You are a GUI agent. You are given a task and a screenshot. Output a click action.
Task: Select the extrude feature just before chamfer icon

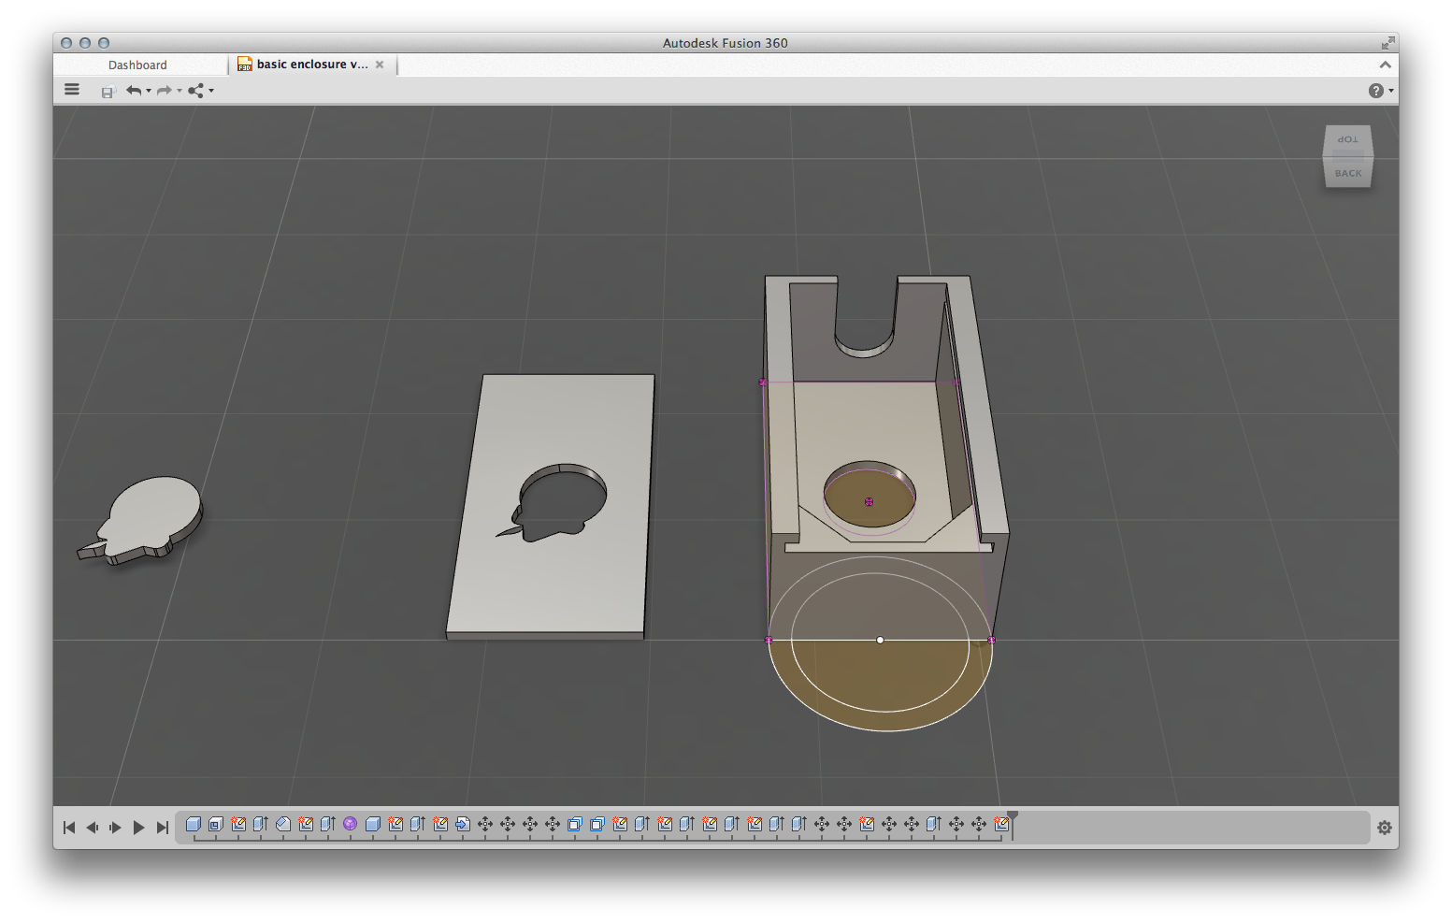coord(261,824)
